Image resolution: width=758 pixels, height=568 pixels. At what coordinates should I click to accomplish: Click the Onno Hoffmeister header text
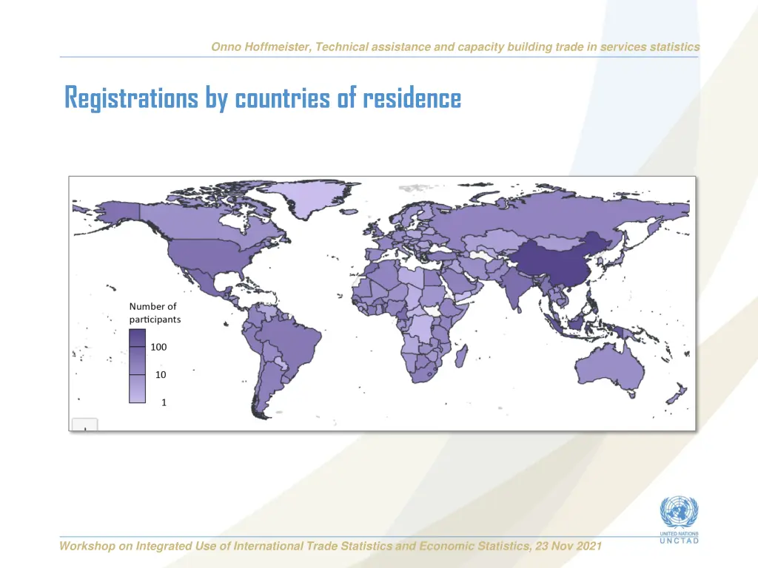[x=455, y=47]
